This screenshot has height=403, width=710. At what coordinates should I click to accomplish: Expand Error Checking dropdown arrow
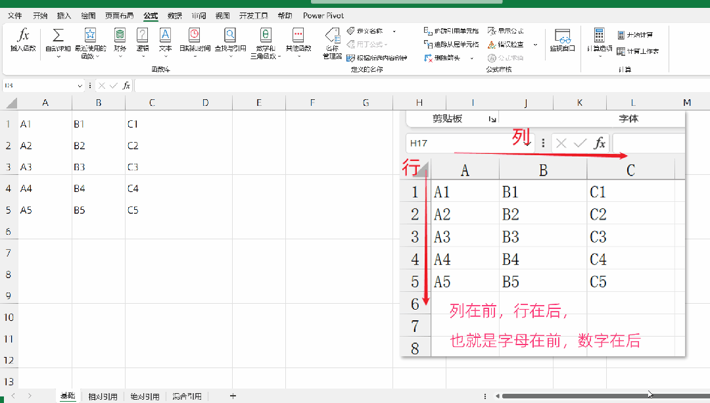click(x=535, y=45)
